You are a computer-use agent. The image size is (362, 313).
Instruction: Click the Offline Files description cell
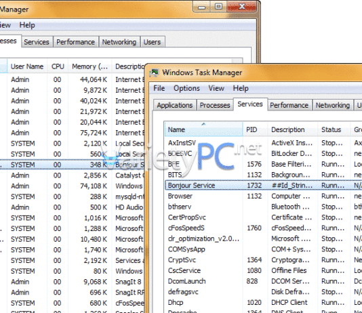point(289,270)
